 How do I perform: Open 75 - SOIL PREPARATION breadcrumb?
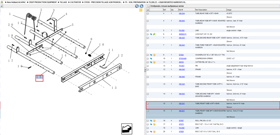pyautogui.click(x=135, y=2)
